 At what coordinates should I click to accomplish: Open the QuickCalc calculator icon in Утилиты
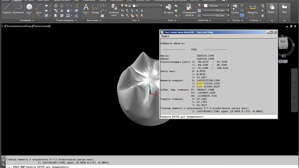pos(263,16)
